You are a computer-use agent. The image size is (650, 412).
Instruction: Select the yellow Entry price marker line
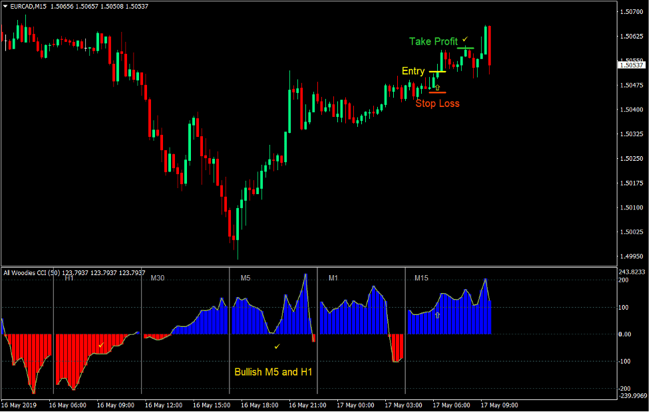tap(438, 71)
